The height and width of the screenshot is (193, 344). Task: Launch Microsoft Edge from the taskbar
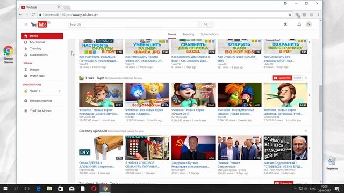[x=38, y=188]
